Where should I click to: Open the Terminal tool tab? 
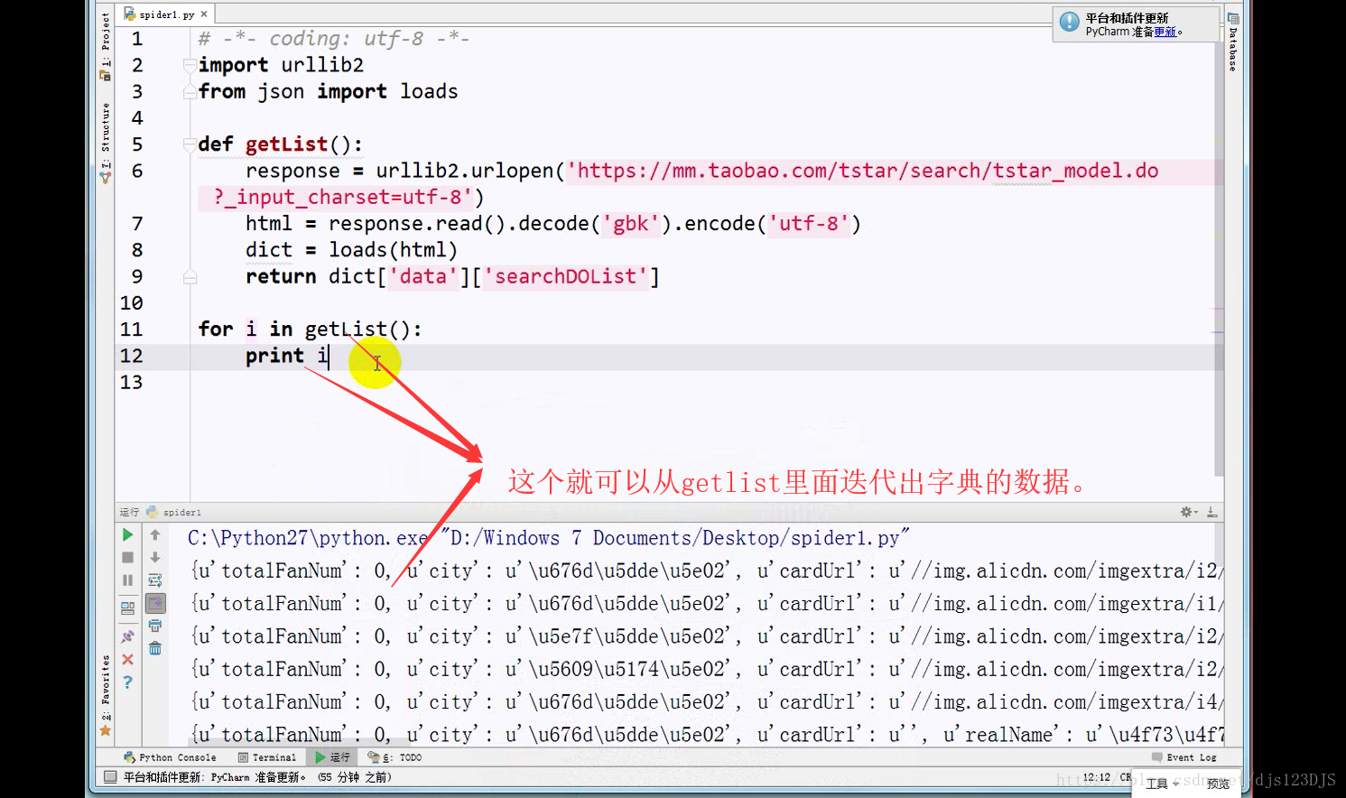click(x=267, y=757)
